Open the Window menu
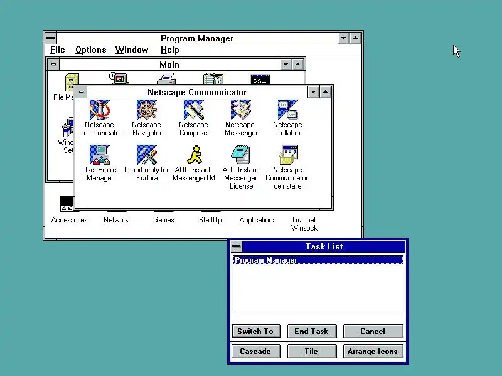The image size is (502, 376). [132, 50]
